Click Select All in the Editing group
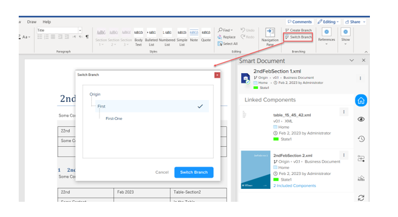This screenshot has height=217, width=398. (x=228, y=44)
